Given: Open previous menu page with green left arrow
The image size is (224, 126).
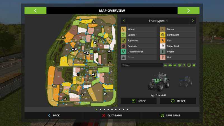Looking at the screenshot, I should click(x=36, y=11).
